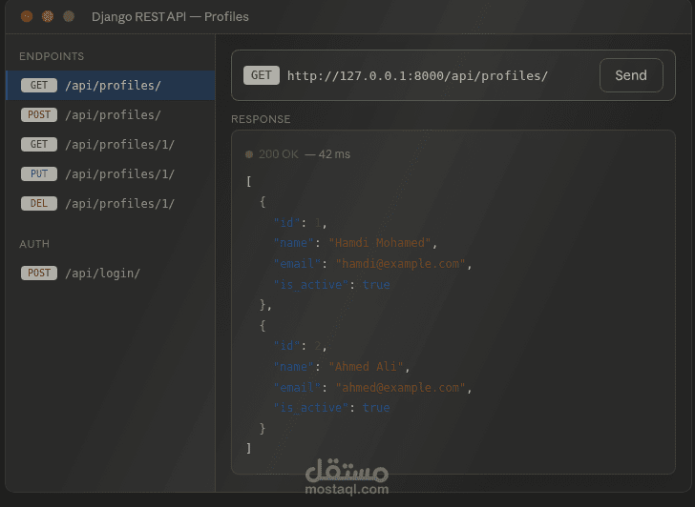Click the request URL input field
Viewport: 695px width, 507px height.
point(416,75)
